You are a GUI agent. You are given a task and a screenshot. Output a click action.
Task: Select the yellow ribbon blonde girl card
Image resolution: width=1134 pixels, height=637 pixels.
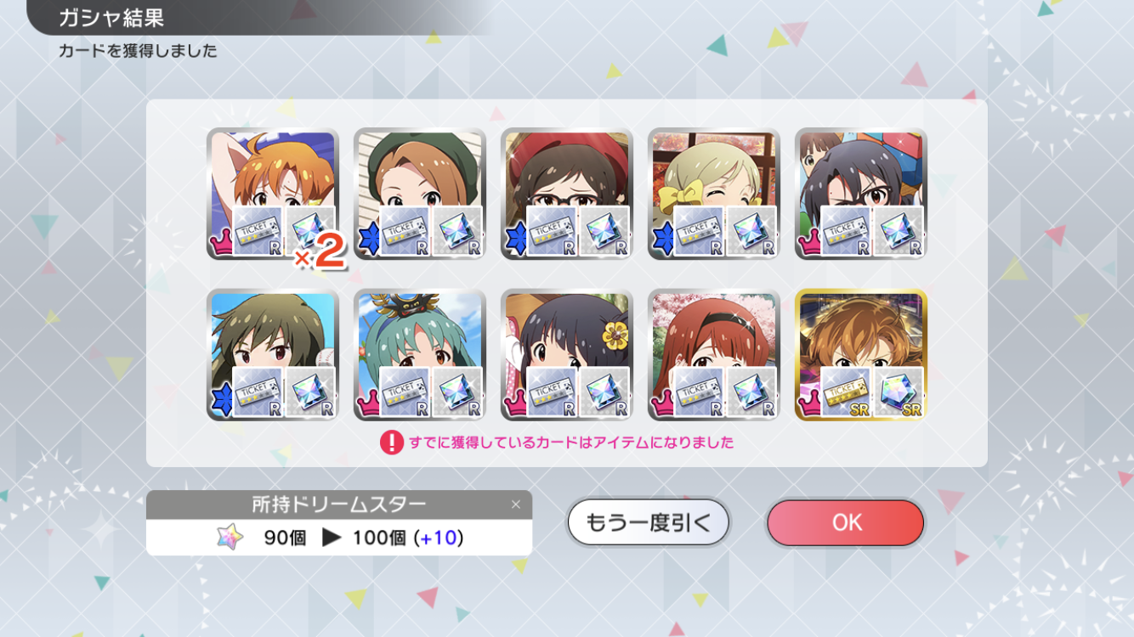tap(714, 194)
